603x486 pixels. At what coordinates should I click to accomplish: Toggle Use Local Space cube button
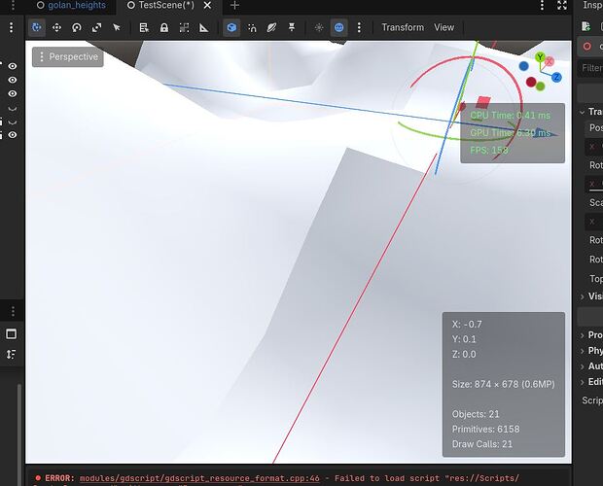pyautogui.click(x=231, y=27)
